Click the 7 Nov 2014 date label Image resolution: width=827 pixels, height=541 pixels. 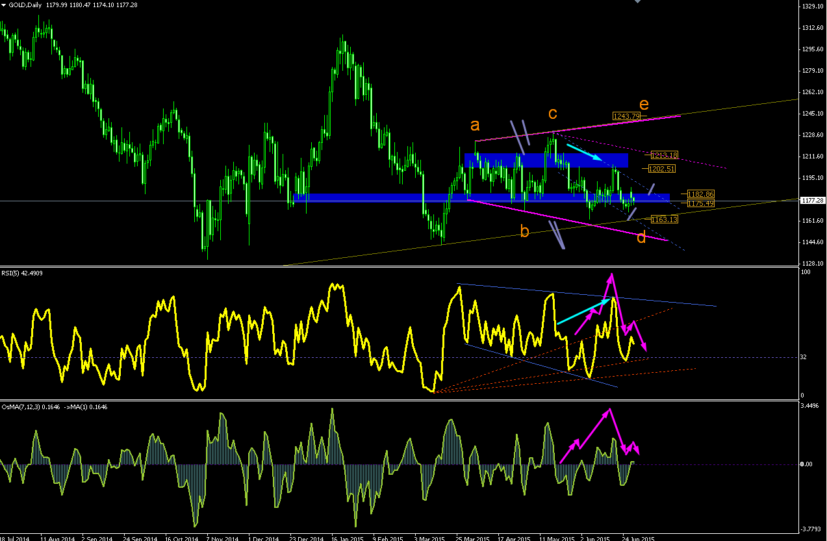point(222,538)
